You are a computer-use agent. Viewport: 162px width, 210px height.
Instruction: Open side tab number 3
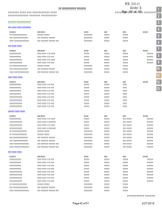click(x=159, y=23)
